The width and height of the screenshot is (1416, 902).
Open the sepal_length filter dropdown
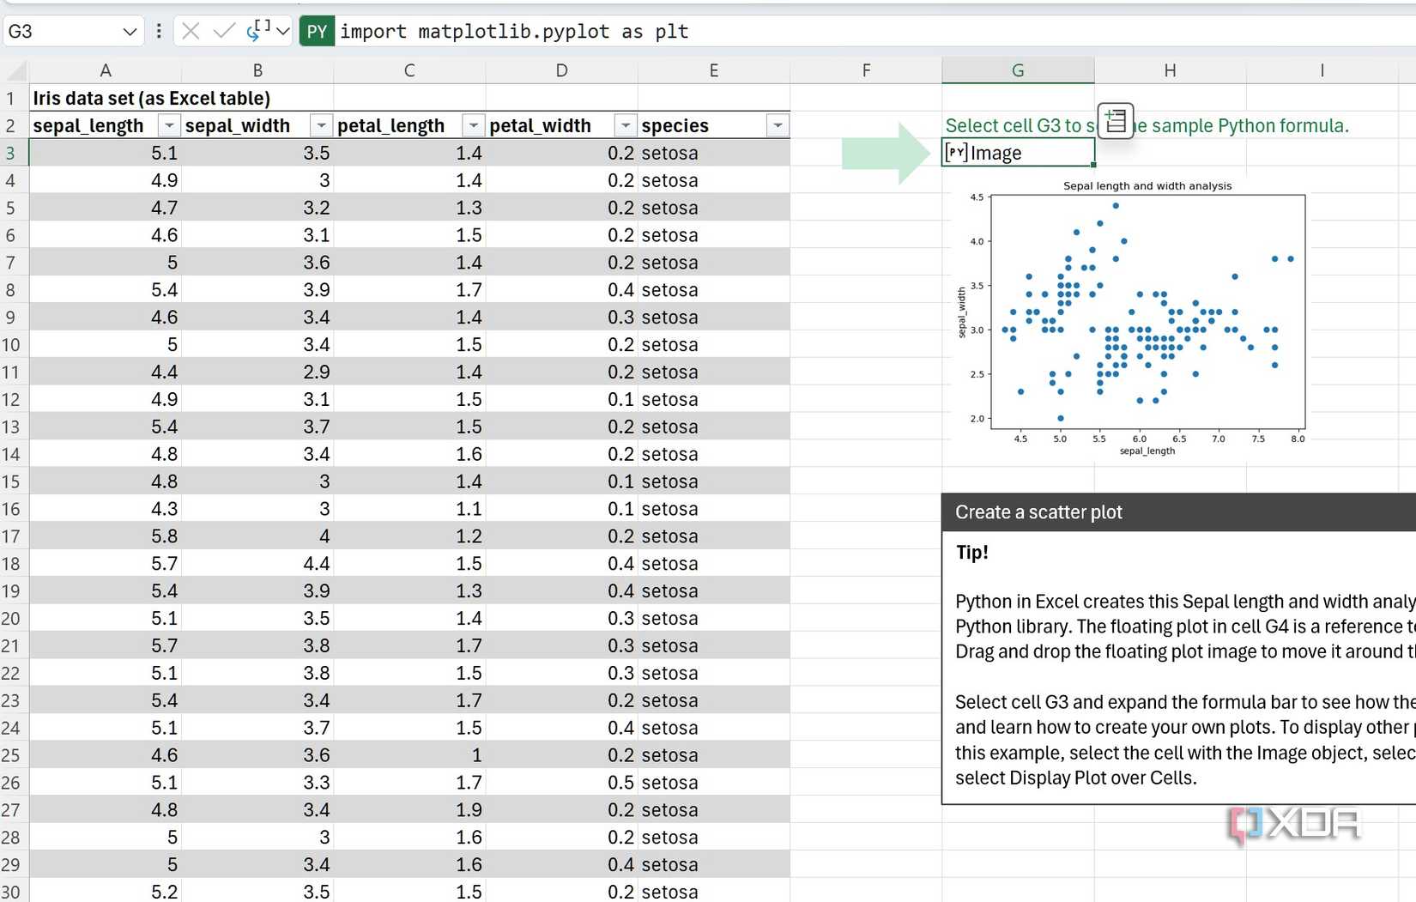[169, 125]
